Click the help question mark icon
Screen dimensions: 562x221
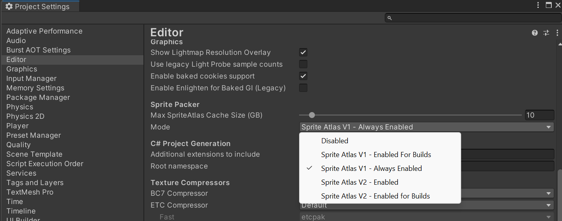point(535,33)
